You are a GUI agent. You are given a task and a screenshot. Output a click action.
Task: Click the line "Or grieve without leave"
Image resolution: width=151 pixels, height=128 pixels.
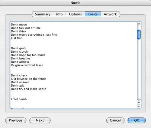tap(27, 65)
